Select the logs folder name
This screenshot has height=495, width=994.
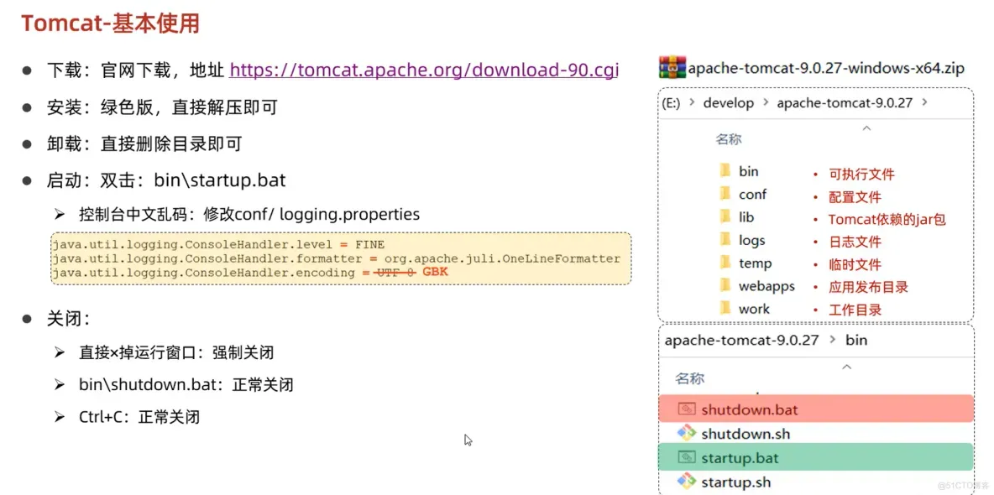752,241
